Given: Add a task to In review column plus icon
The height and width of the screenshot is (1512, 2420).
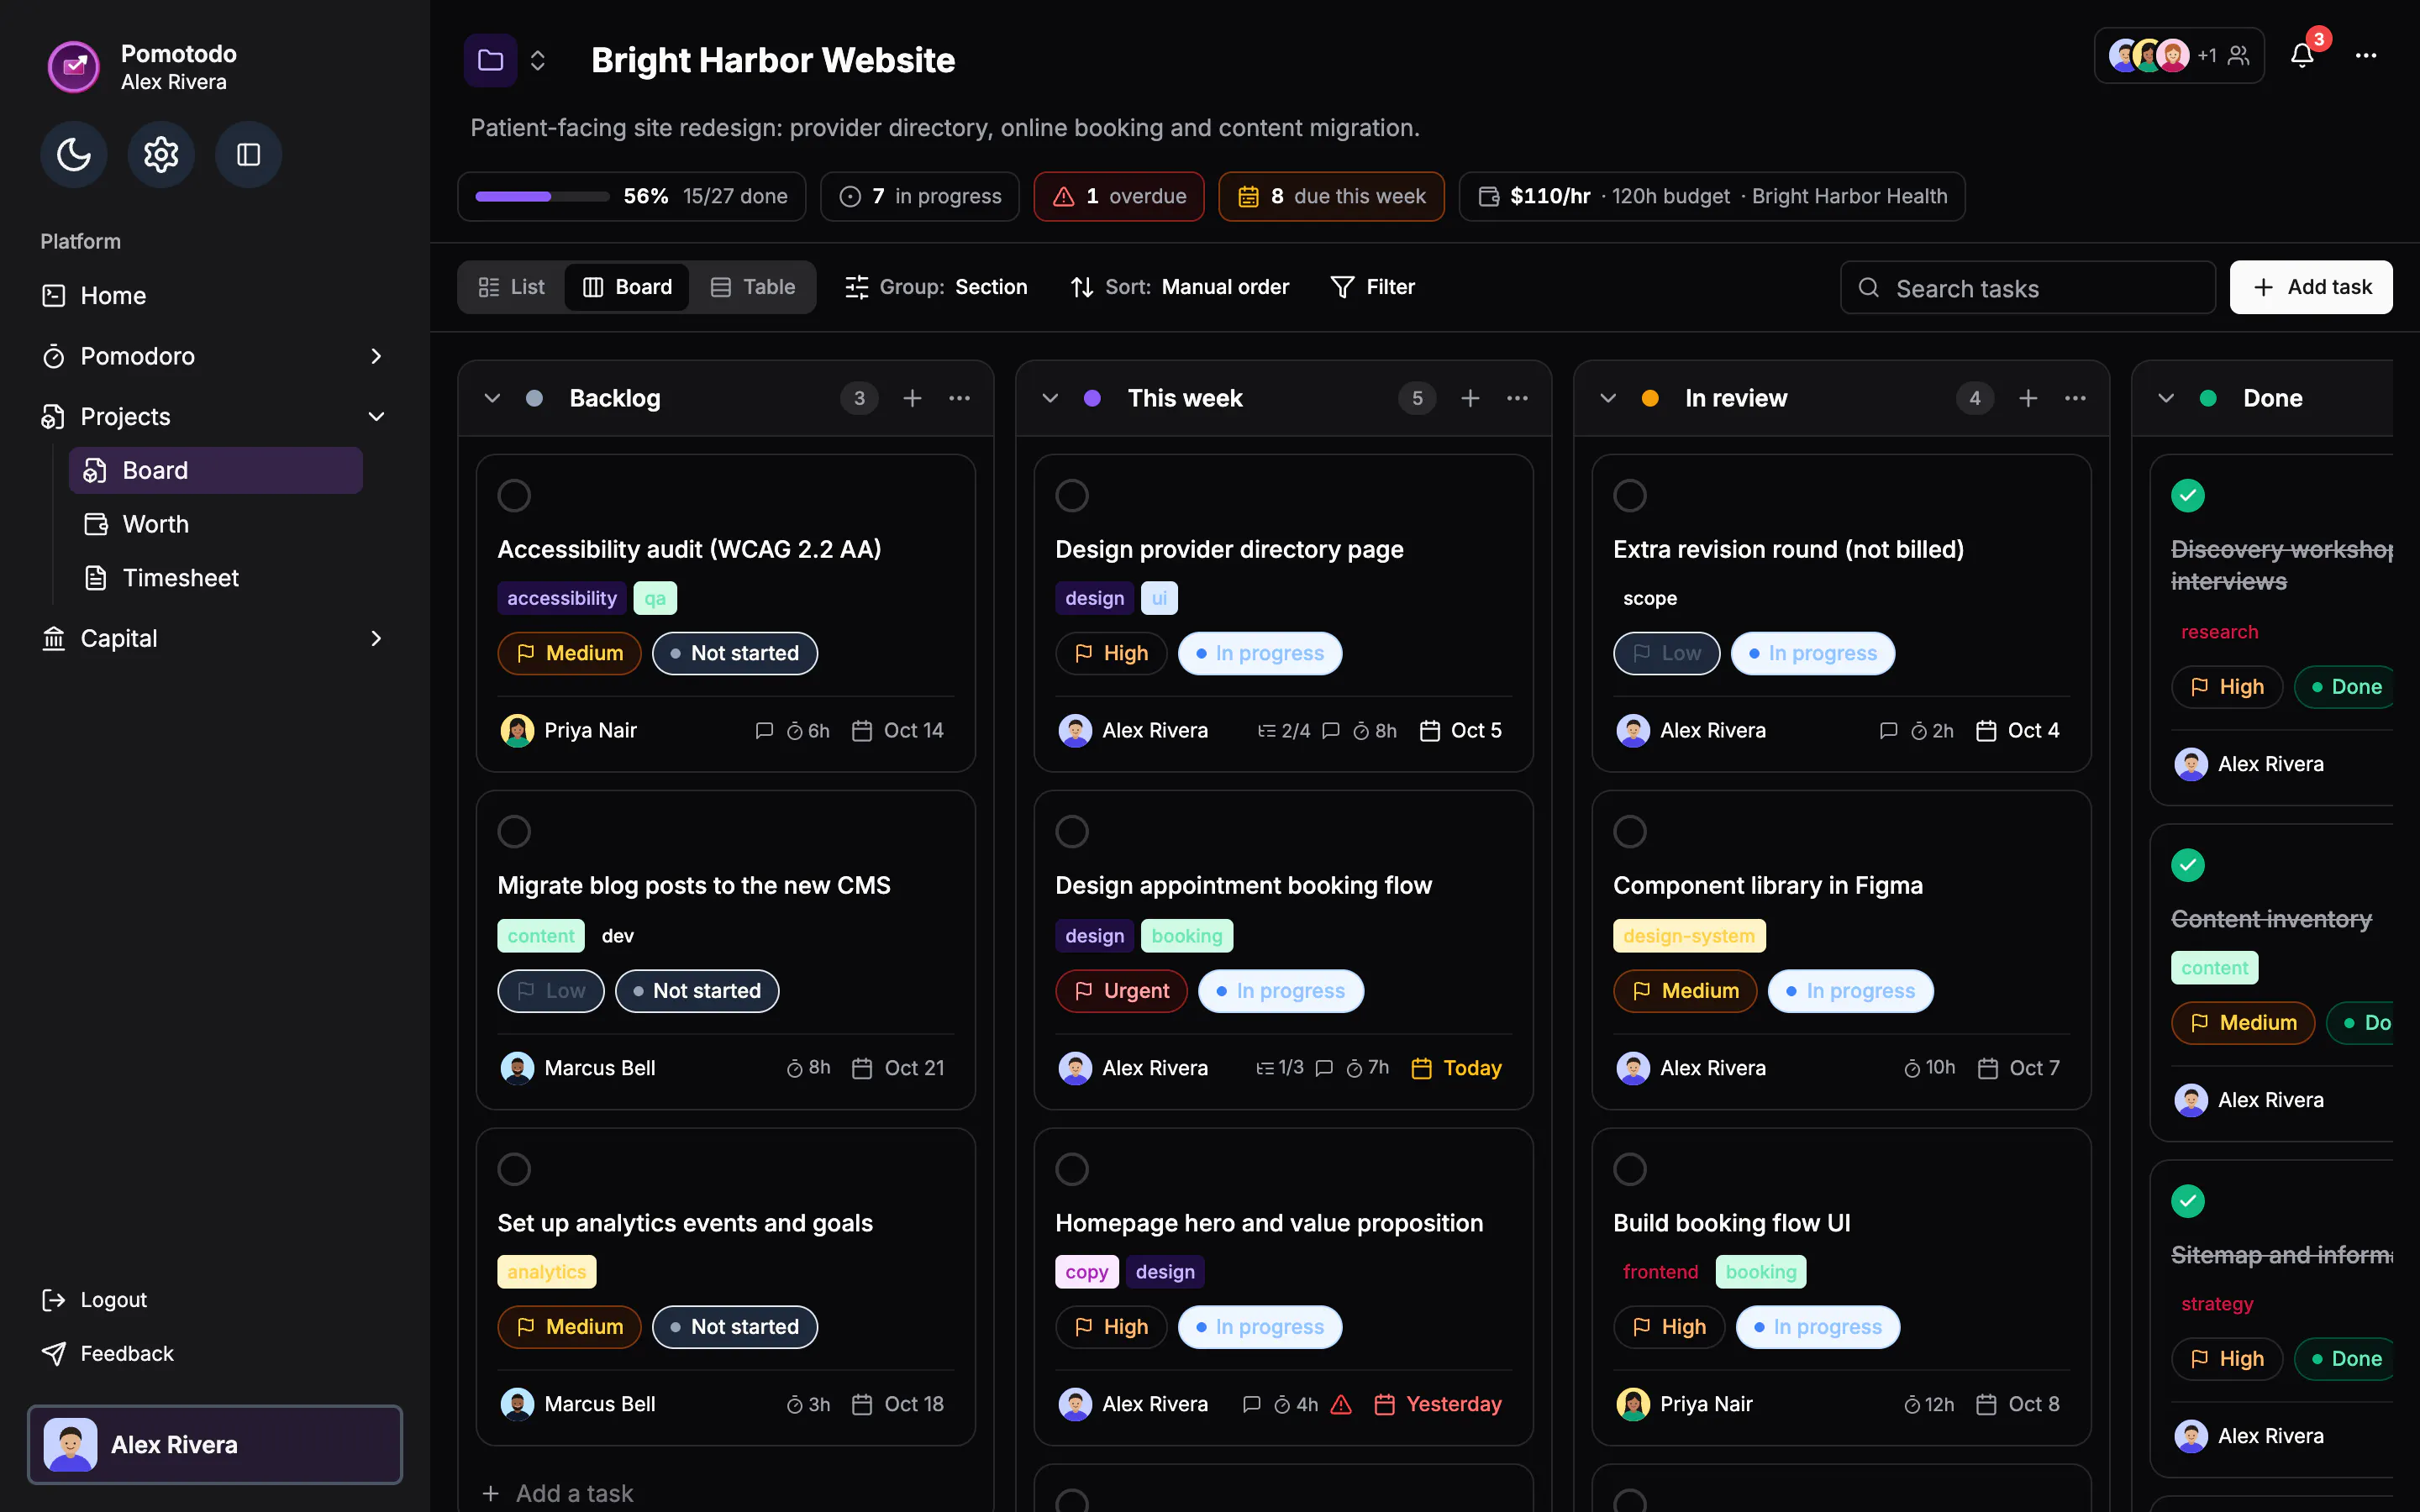Looking at the screenshot, I should tap(2028, 398).
